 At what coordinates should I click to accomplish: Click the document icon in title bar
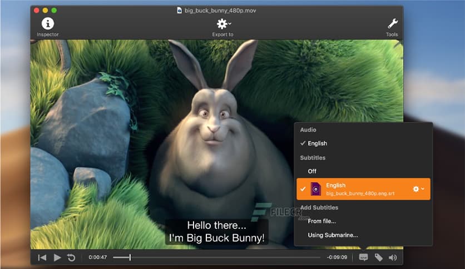[180, 11]
